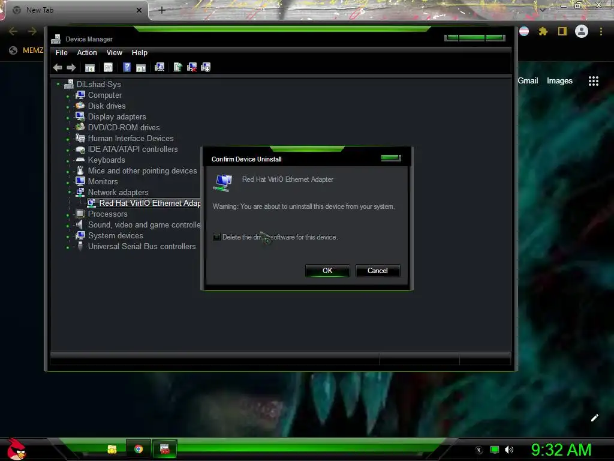
Task: Click the action pane toolbar icon
Action: (x=141, y=67)
